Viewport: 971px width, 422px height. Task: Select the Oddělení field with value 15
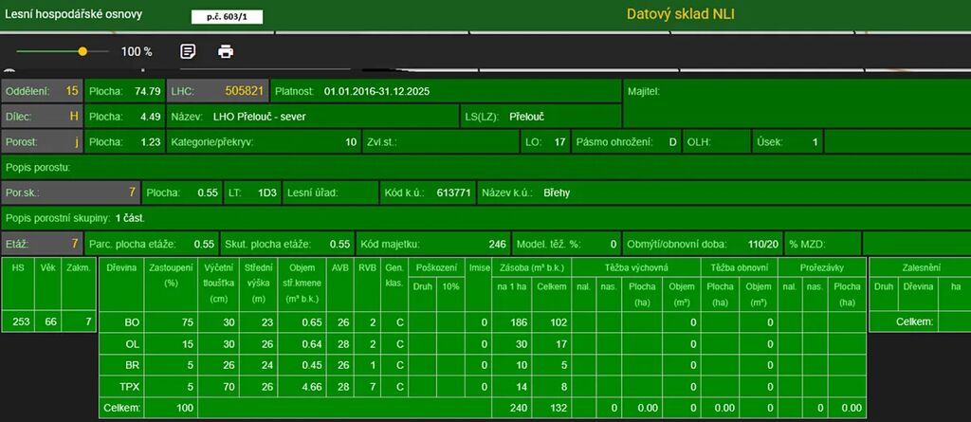(42, 91)
